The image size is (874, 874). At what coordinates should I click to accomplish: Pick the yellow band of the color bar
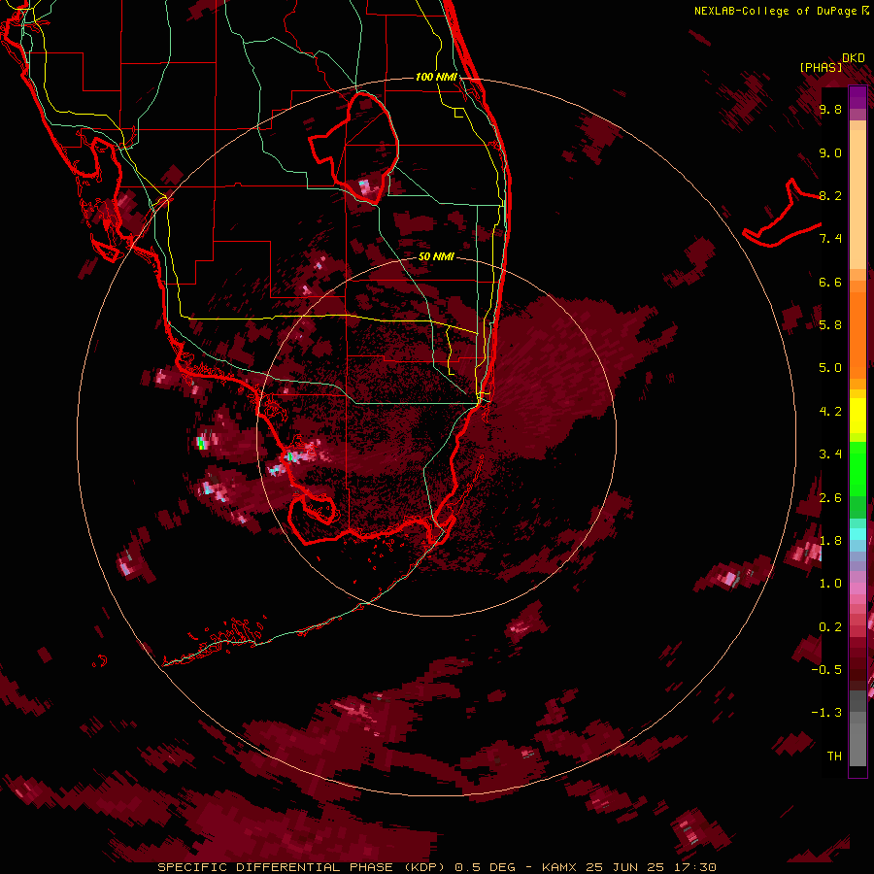click(x=857, y=416)
